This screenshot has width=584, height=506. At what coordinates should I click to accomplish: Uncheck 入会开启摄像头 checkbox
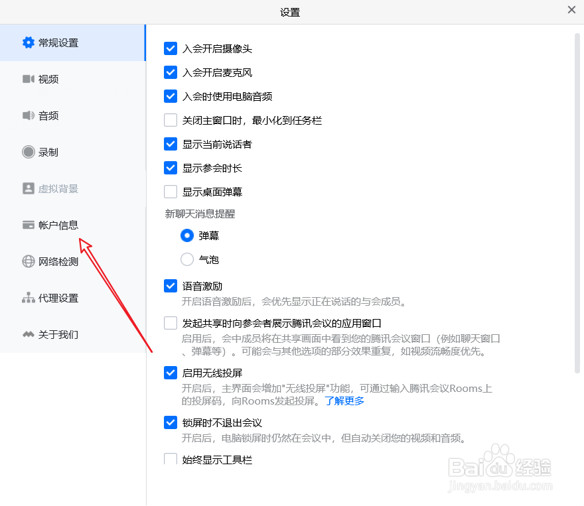171,48
